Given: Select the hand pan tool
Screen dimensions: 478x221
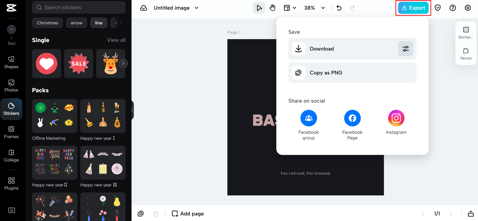Looking at the screenshot, I should [x=273, y=8].
